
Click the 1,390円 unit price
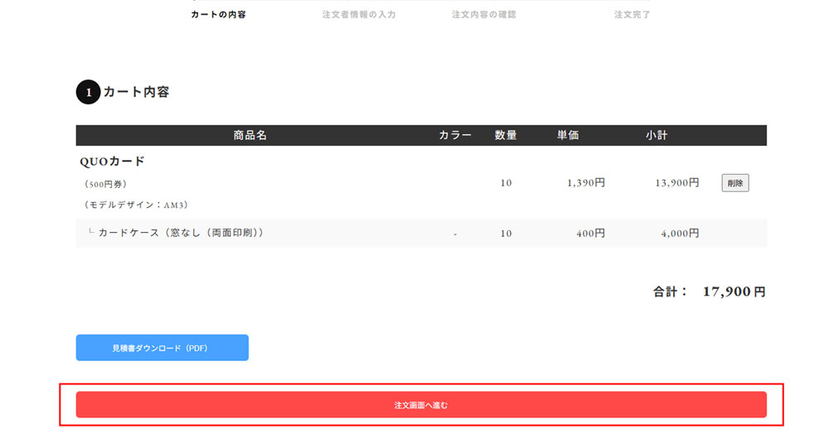coord(585,183)
